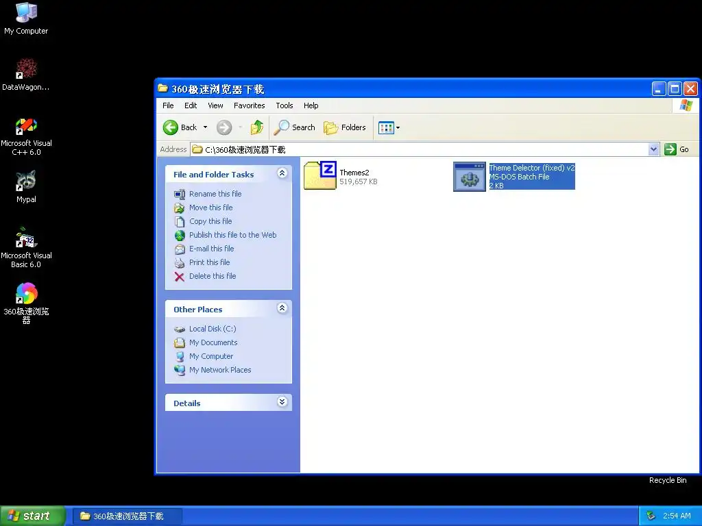Click the Rename this file icon
Viewport: 702px width, 526px height.
180,194
